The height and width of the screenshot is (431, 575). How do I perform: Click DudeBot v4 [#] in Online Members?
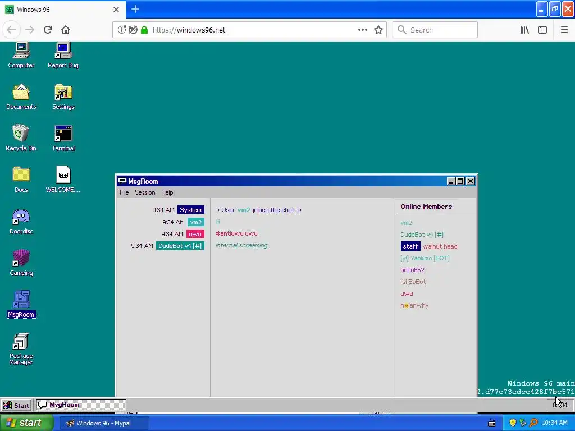422,235
